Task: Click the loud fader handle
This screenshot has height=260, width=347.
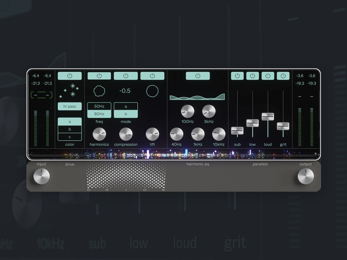Action: [268, 117]
